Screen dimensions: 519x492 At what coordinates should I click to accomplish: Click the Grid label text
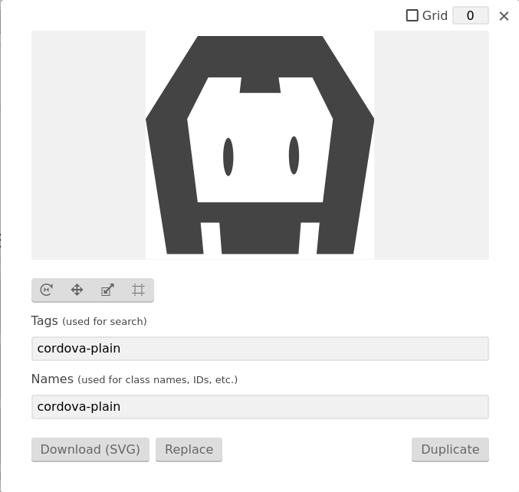pos(435,15)
